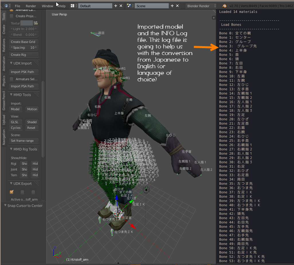The width and height of the screenshot is (294, 265).
Task: Toggle the Animate Camera checkbox
Action: click(12, 10)
